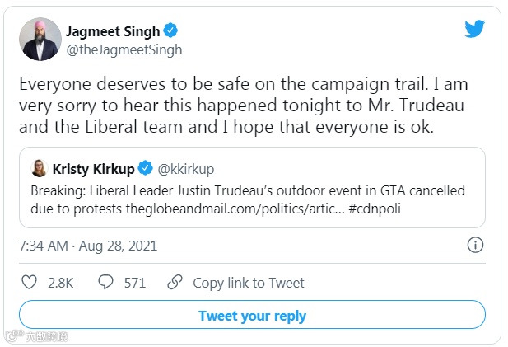Click the 571 replies count
This screenshot has width=508, height=347.
pos(134,283)
